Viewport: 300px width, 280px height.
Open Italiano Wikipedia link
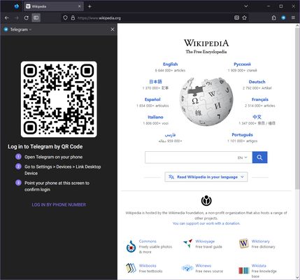(x=155, y=117)
